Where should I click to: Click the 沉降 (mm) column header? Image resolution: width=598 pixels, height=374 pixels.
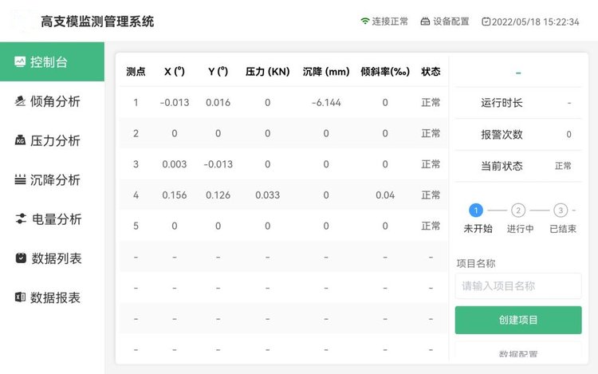coord(326,72)
